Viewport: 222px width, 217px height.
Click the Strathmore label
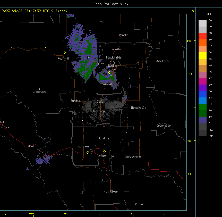[x=133, y=157]
